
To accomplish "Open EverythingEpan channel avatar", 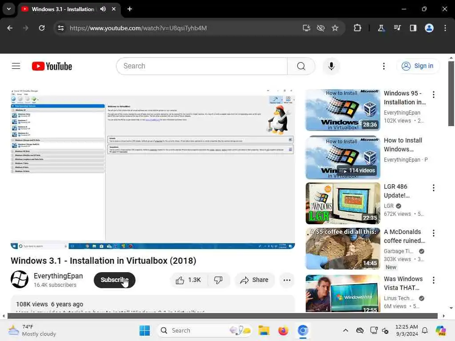I will tap(20, 279).
